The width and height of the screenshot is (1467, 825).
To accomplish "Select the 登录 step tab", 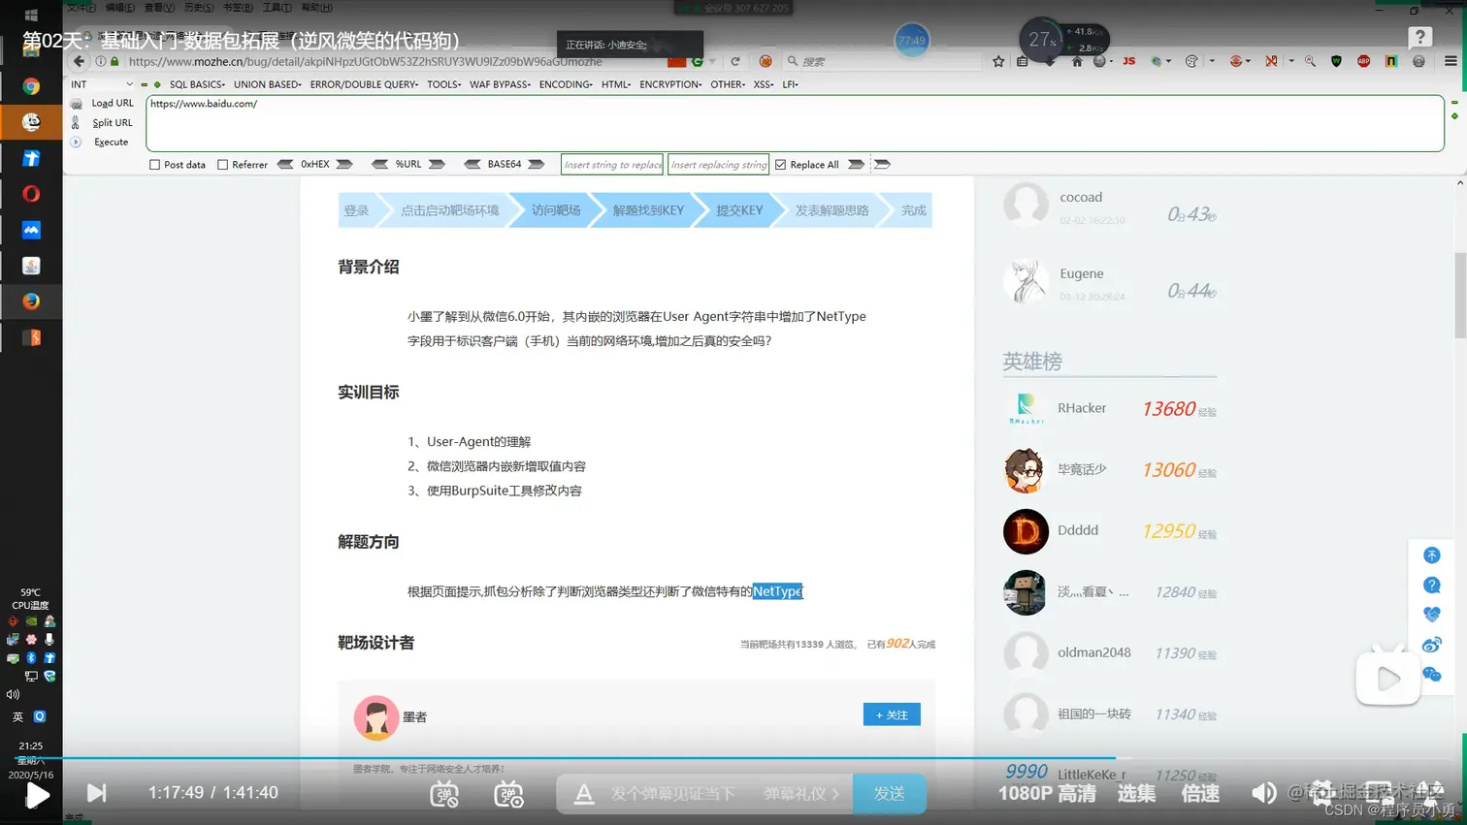I will [356, 210].
